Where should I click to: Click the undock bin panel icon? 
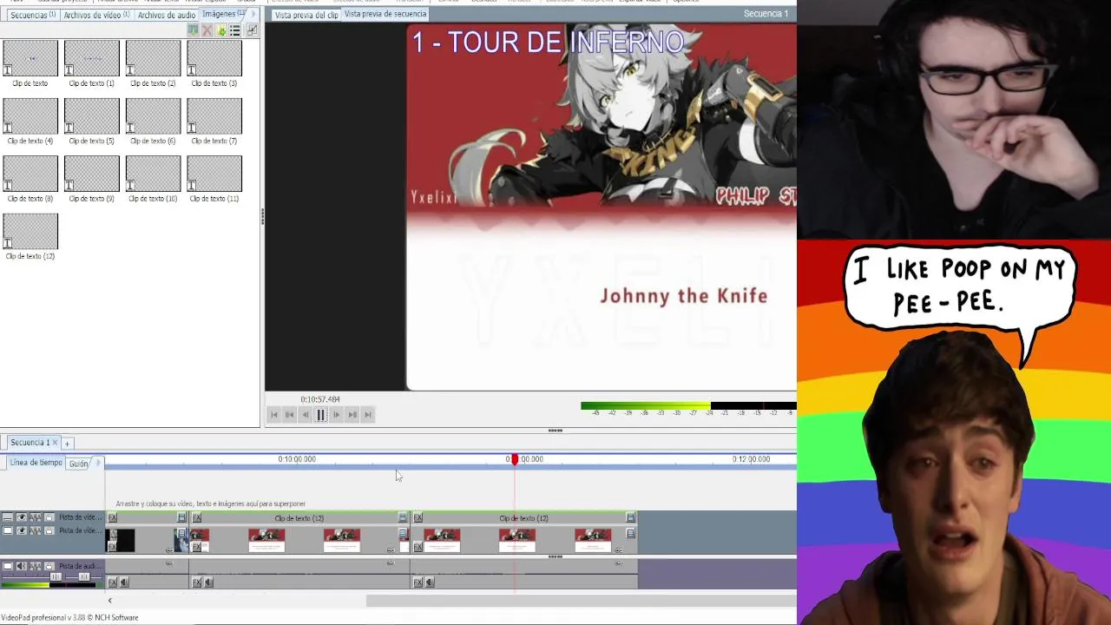[x=252, y=30]
